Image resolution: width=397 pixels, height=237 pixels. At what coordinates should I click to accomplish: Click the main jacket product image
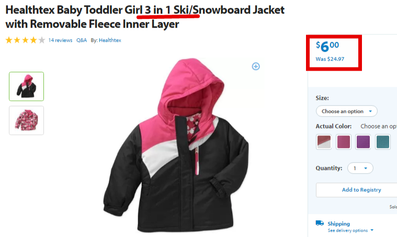176,145
